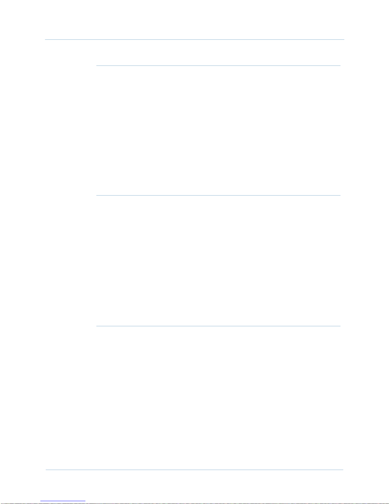The height and width of the screenshot is (504, 389).
Task: Click the top header rule line
Action: click(194, 40)
